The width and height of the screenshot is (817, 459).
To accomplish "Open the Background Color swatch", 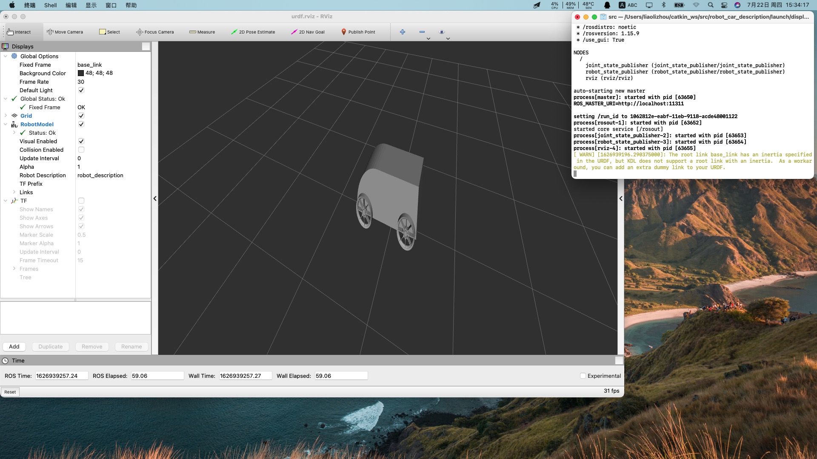I will tap(80, 73).
